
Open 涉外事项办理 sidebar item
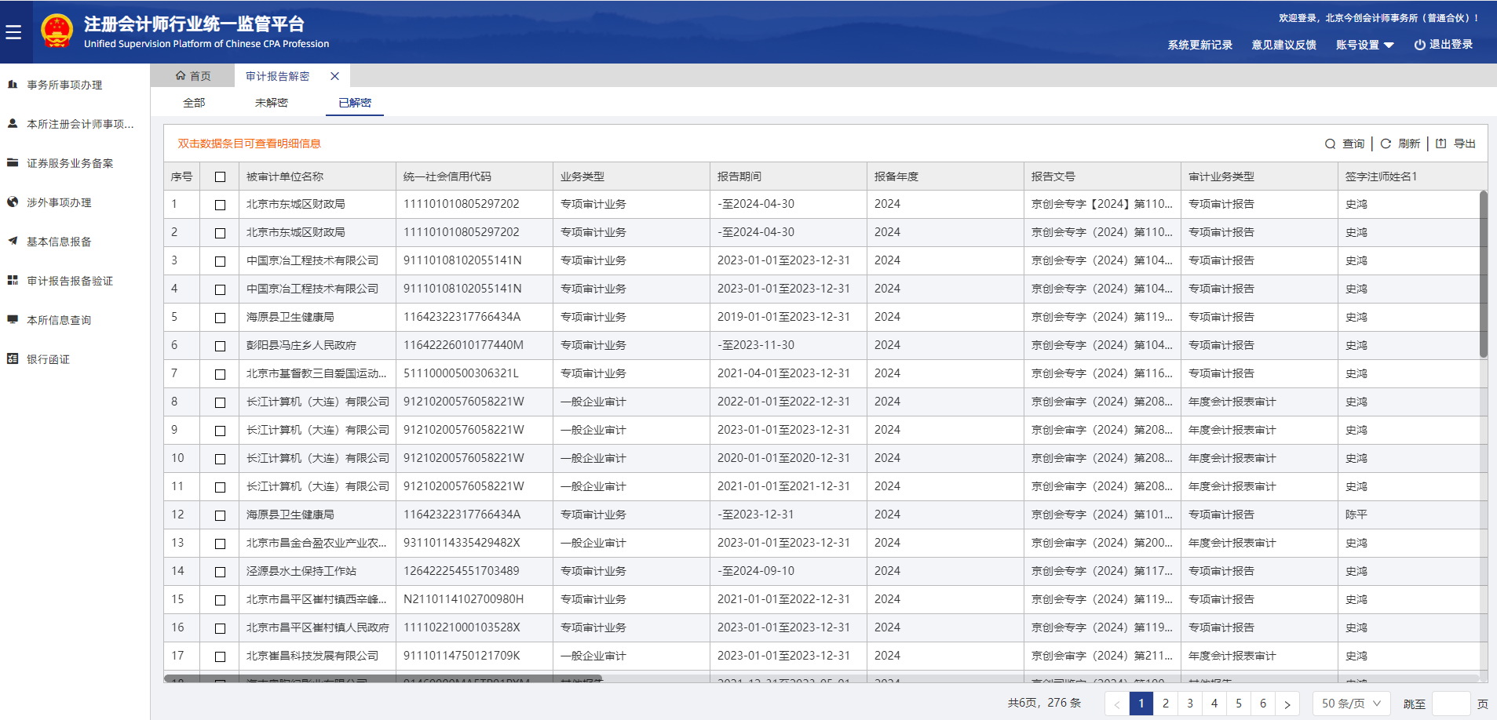tap(59, 202)
